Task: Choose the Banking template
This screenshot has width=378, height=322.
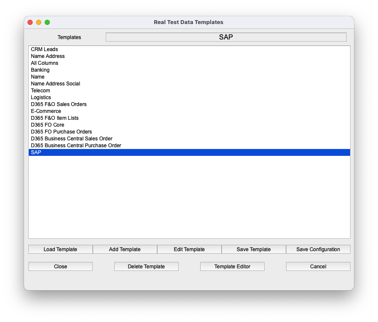Action: coord(189,70)
